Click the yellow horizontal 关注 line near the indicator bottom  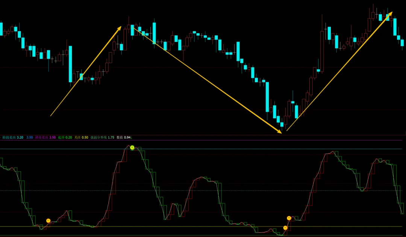[x=201, y=226]
